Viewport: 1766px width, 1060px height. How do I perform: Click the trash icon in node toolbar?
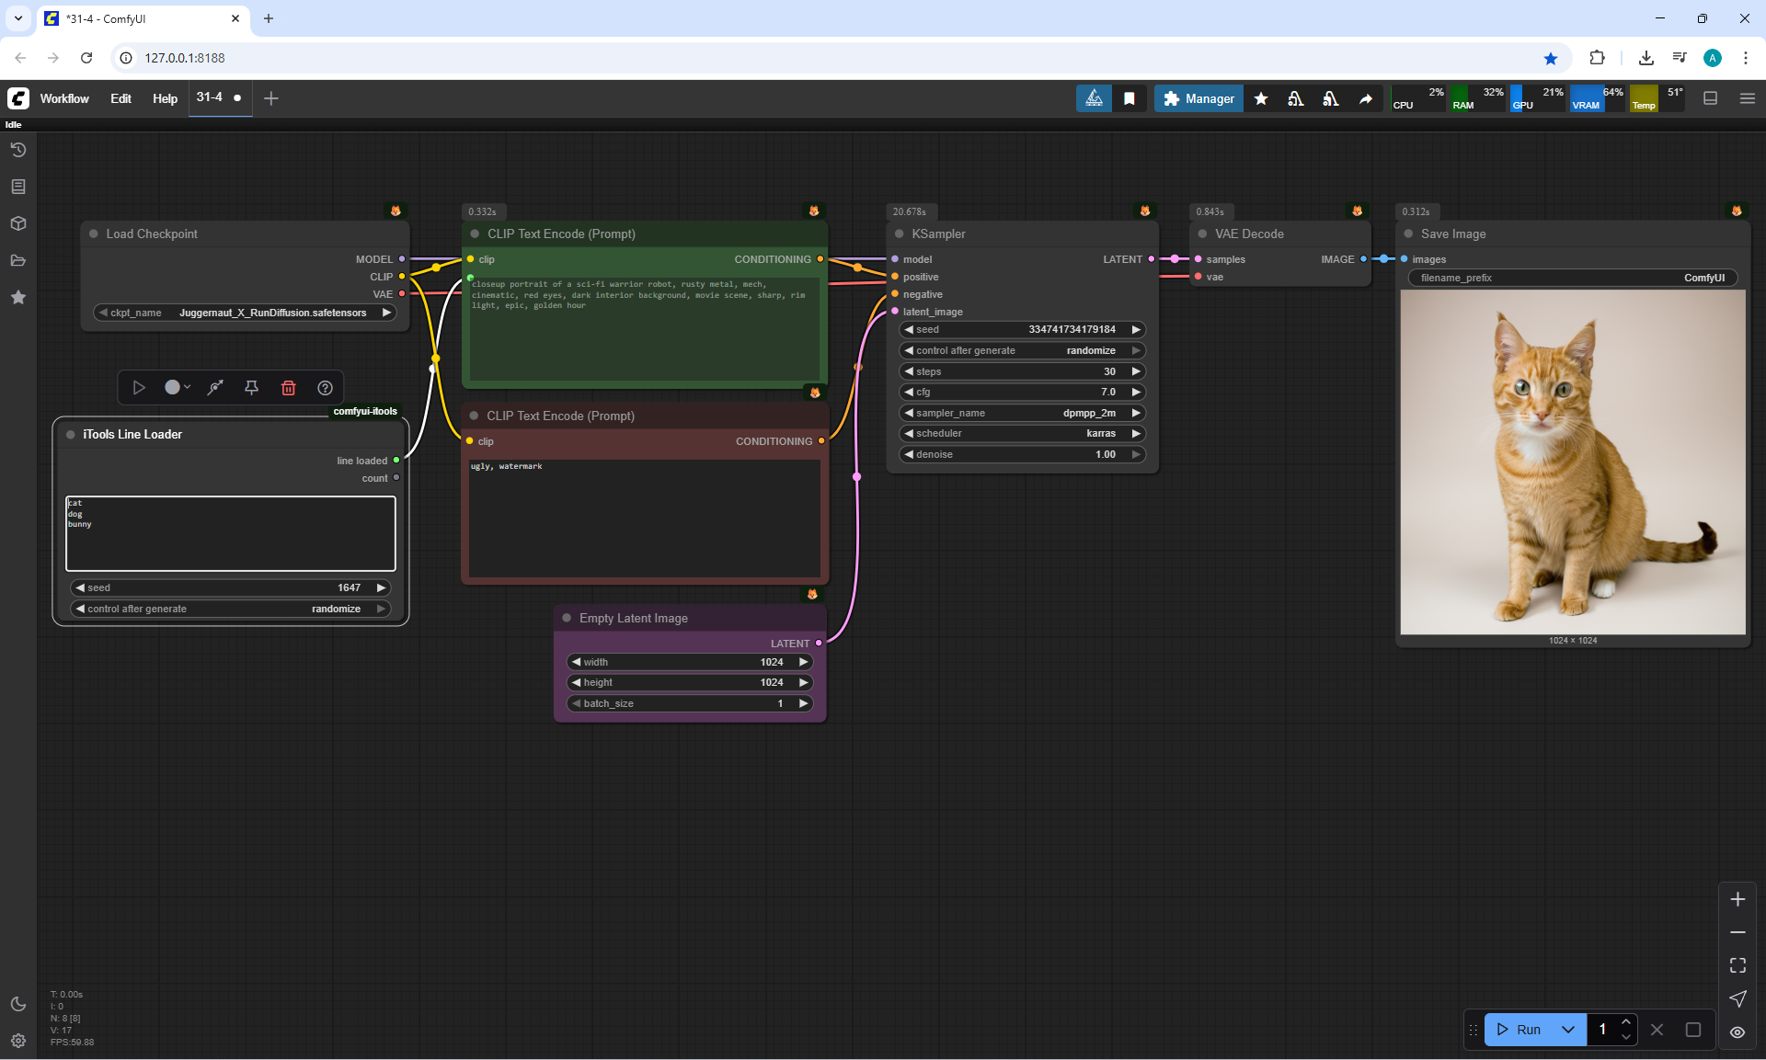pos(288,388)
